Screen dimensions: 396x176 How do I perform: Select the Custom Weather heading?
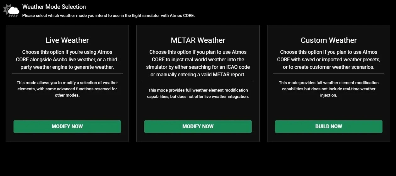(329, 40)
